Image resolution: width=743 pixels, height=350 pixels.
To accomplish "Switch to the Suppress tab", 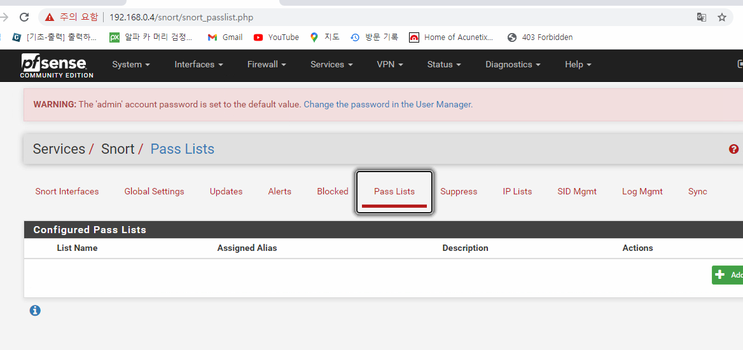I will pos(459,192).
